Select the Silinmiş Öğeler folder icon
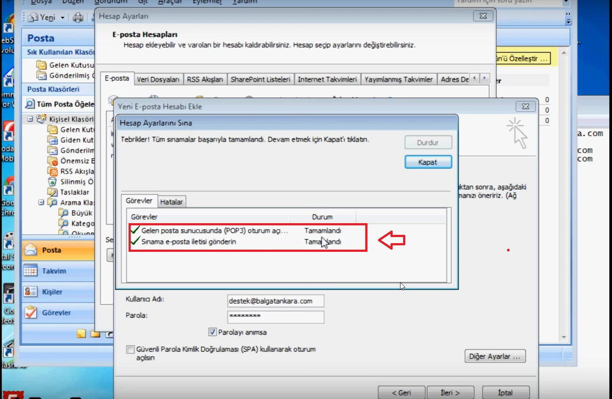Viewport: 612px width, 399px height. (x=53, y=182)
